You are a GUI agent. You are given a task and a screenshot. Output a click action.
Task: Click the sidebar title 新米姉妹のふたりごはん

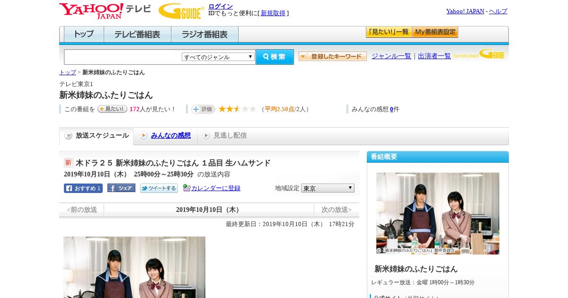click(416, 269)
